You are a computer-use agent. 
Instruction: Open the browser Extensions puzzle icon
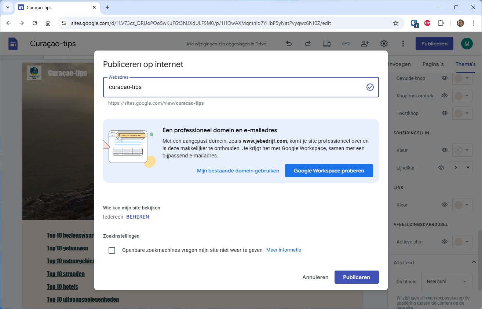[441, 23]
